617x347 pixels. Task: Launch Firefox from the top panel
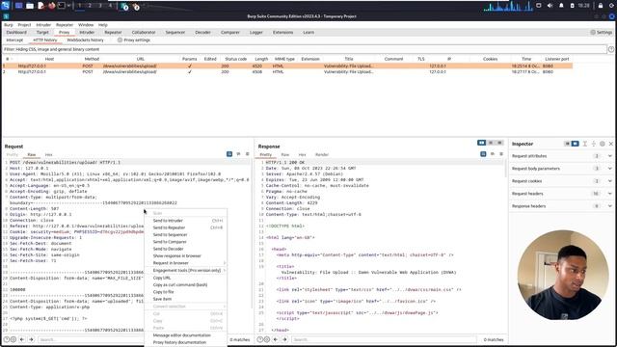coord(51,6)
